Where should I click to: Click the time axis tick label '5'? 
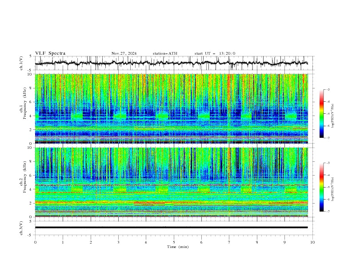pyautogui.click(x=174, y=242)
